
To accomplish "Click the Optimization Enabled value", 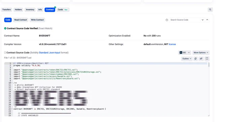I will pos(152,36).
